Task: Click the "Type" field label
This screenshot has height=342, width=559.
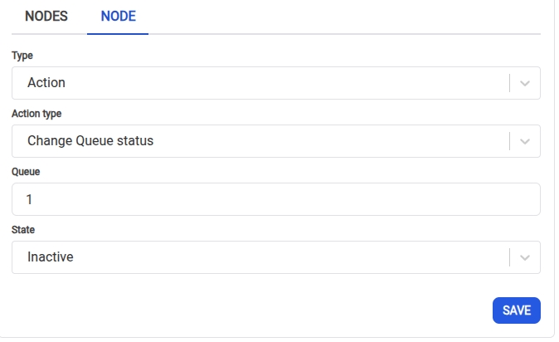Action: 22,56
